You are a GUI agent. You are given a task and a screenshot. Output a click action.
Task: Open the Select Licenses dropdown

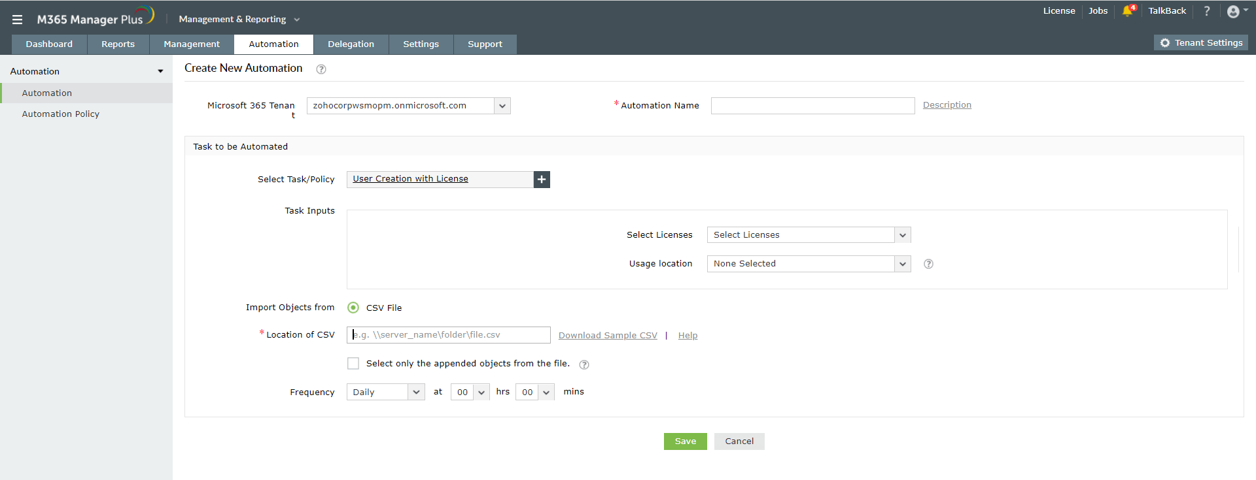(809, 235)
